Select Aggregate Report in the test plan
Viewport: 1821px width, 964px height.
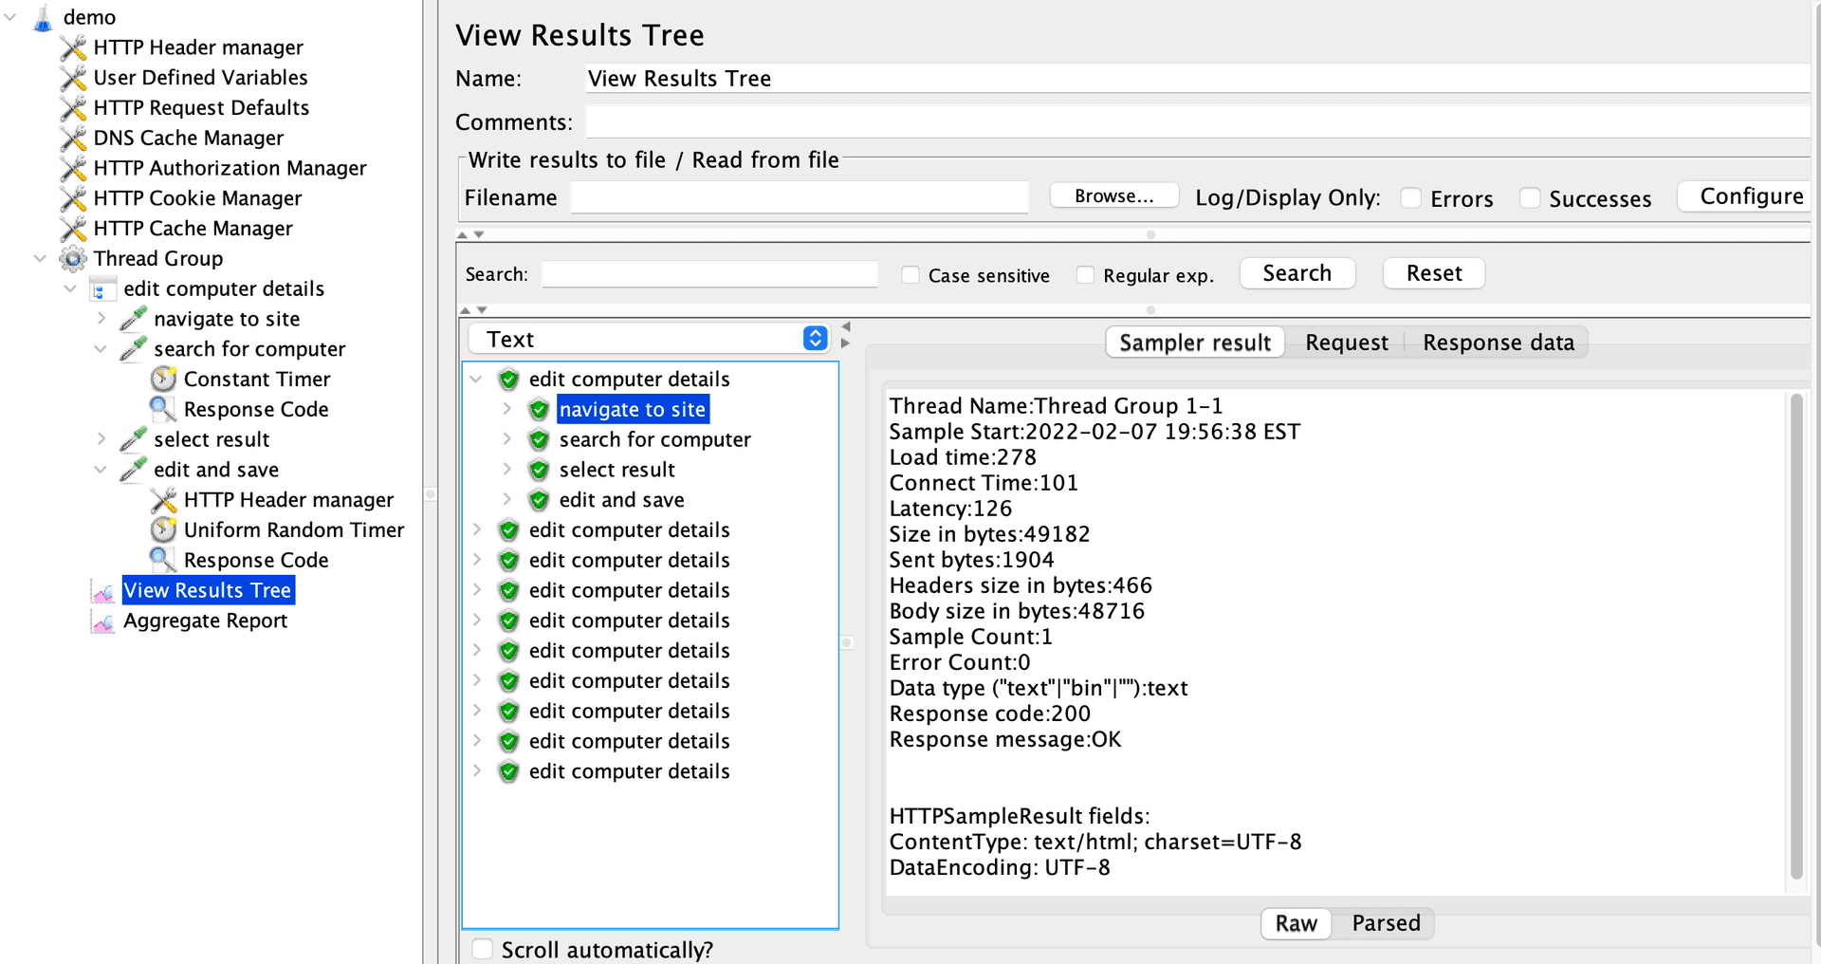(x=205, y=621)
